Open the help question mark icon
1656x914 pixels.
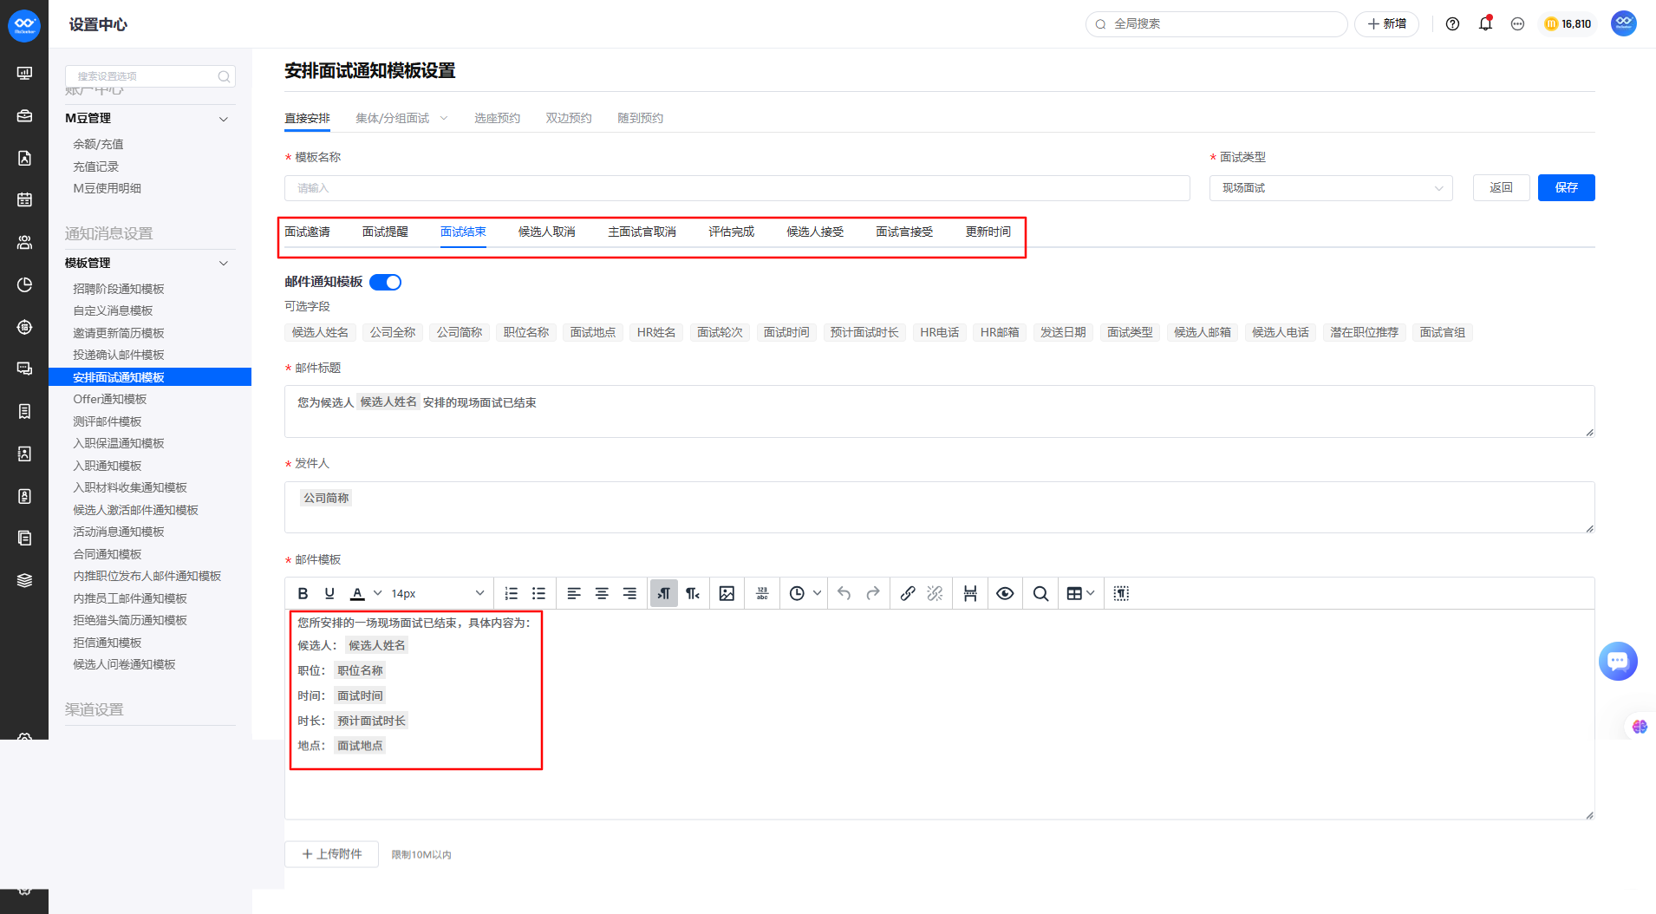(1452, 24)
